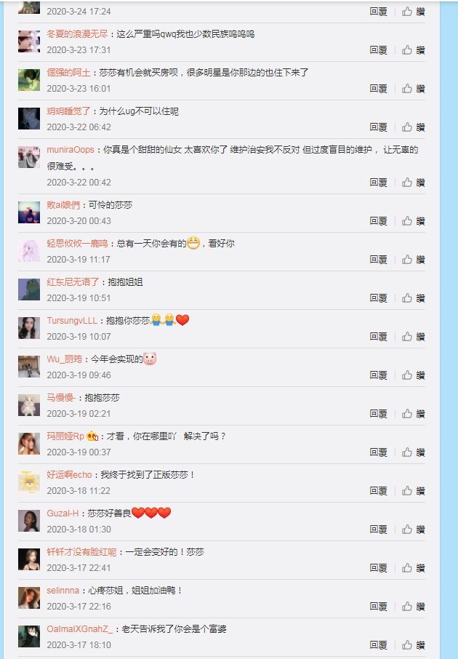The height and width of the screenshot is (659, 458).
Task: Open the avatar of TursungvLLL
Action: (x=29, y=328)
